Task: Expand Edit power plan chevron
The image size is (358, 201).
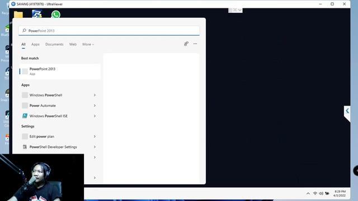Action: pyautogui.click(x=95, y=136)
